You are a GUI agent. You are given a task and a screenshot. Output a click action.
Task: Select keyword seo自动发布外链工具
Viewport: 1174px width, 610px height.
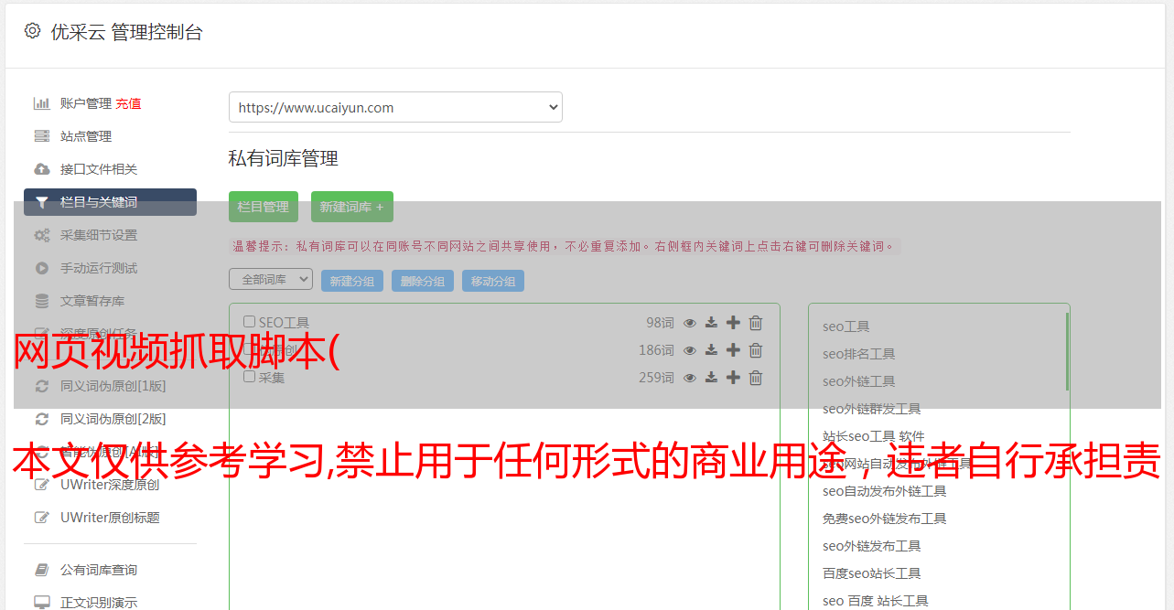click(x=884, y=491)
